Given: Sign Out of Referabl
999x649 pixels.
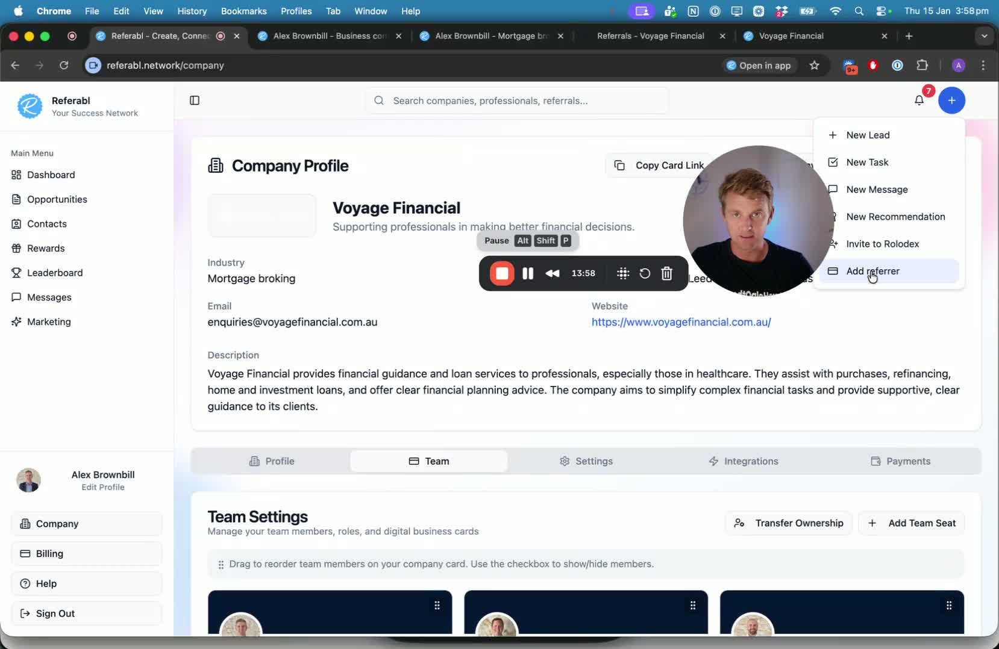Looking at the screenshot, I should [87, 613].
